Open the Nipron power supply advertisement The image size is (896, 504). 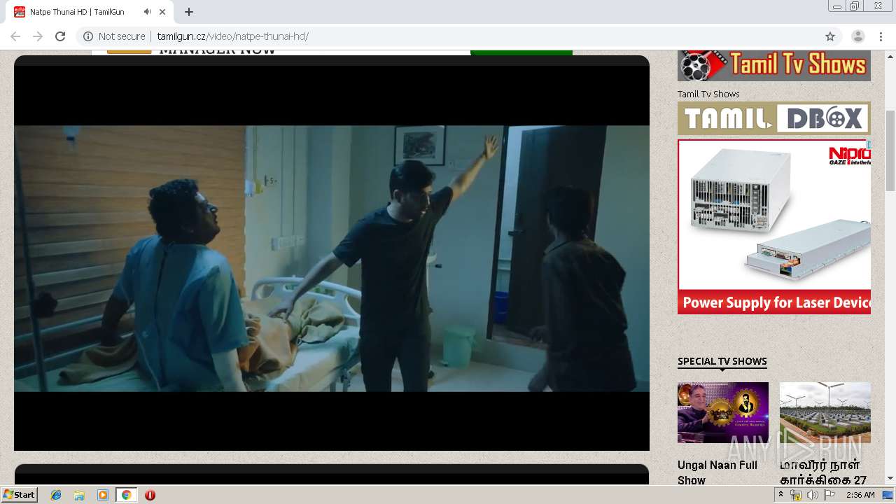774,227
